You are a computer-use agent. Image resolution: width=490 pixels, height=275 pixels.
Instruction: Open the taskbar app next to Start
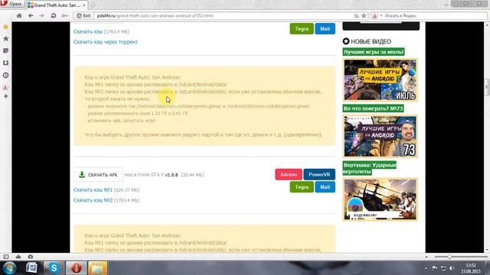(31, 268)
